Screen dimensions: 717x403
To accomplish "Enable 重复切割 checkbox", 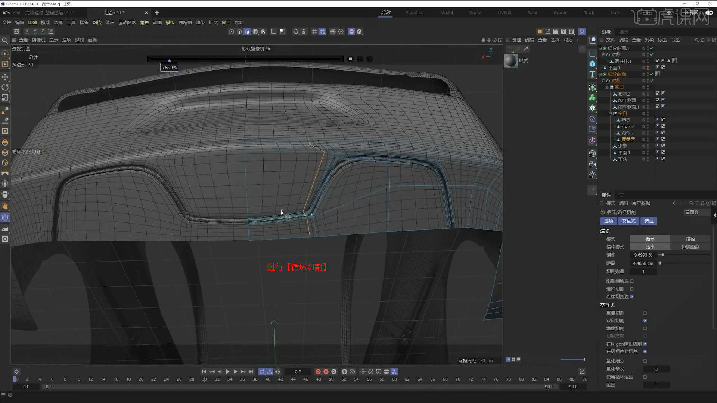I will coord(645,313).
